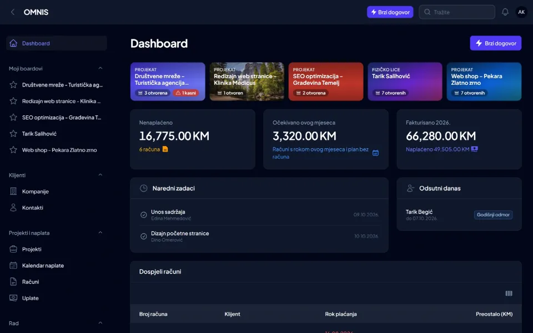Viewport: 533px width, 333px height.
Task: Sort by Rok plaćanja column header
Action: pyautogui.click(x=341, y=314)
